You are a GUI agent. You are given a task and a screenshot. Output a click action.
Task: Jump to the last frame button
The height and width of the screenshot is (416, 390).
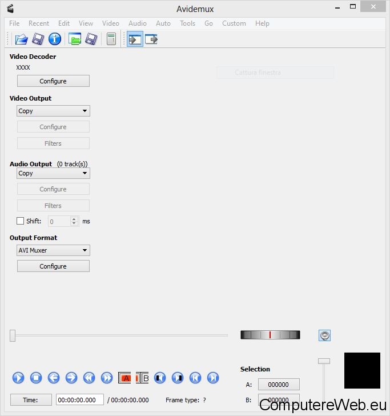pyautogui.click(x=213, y=378)
